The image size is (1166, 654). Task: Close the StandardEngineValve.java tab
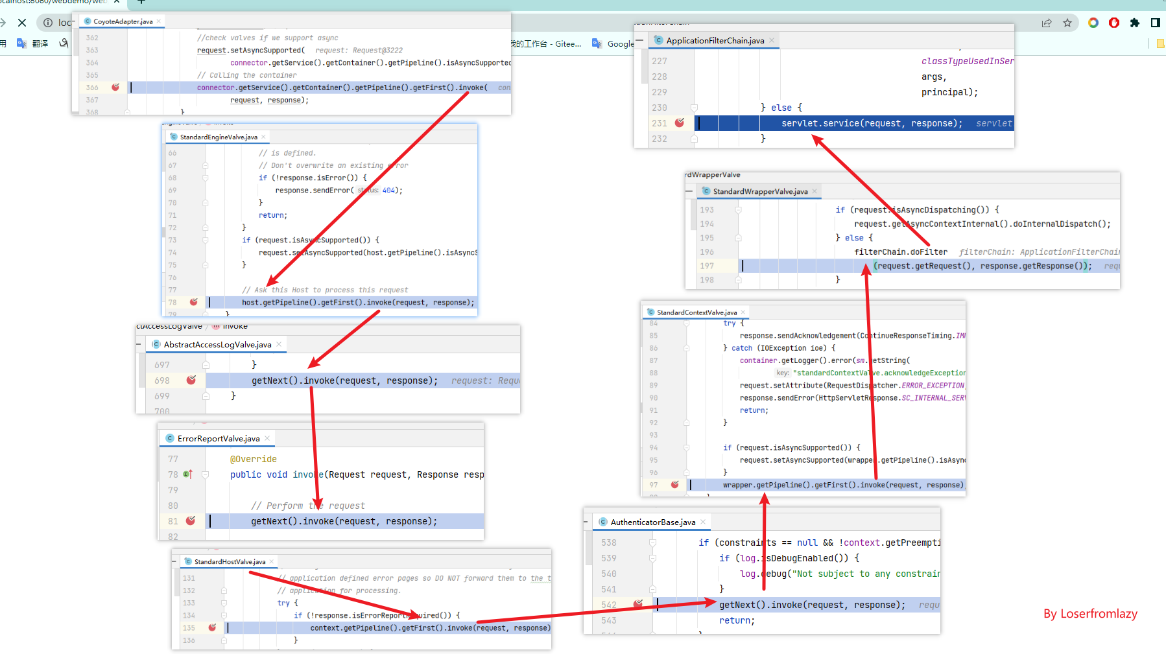(x=263, y=137)
